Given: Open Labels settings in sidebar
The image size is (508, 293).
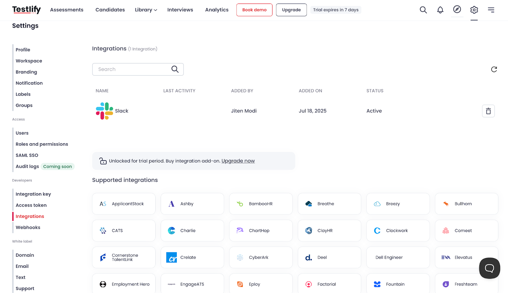Looking at the screenshot, I should pos(23,94).
